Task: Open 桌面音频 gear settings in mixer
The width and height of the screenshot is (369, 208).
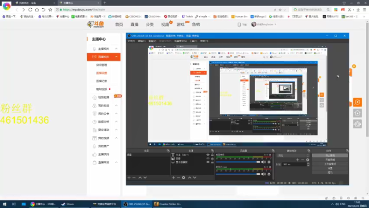Action: [x=269, y=162]
